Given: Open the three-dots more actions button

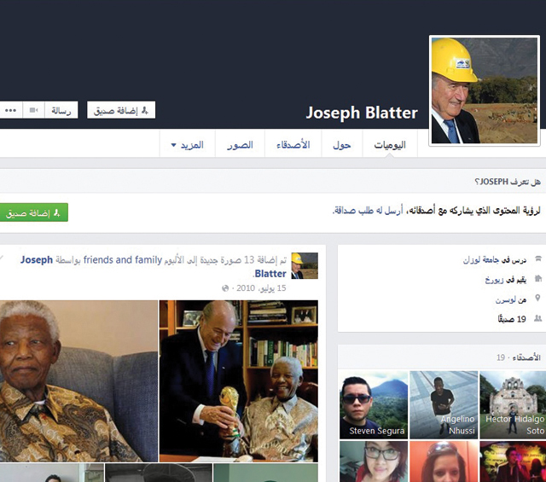Looking at the screenshot, I should click(x=11, y=110).
